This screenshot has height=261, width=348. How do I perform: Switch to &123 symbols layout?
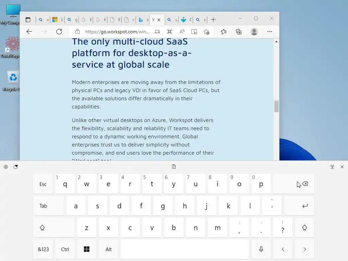pyautogui.click(x=43, y=249)
